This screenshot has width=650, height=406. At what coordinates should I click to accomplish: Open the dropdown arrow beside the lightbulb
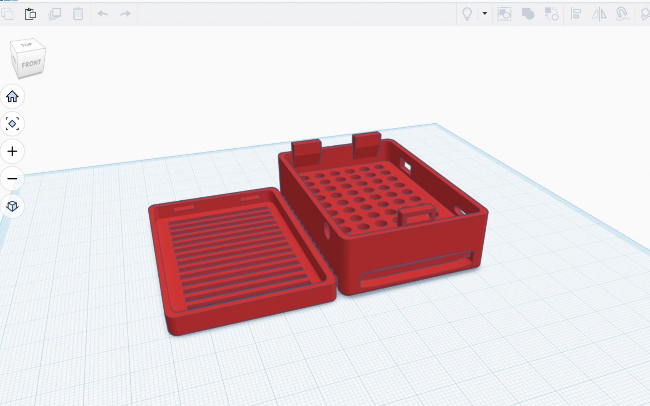pyautogui.click(x=485, y=13)
